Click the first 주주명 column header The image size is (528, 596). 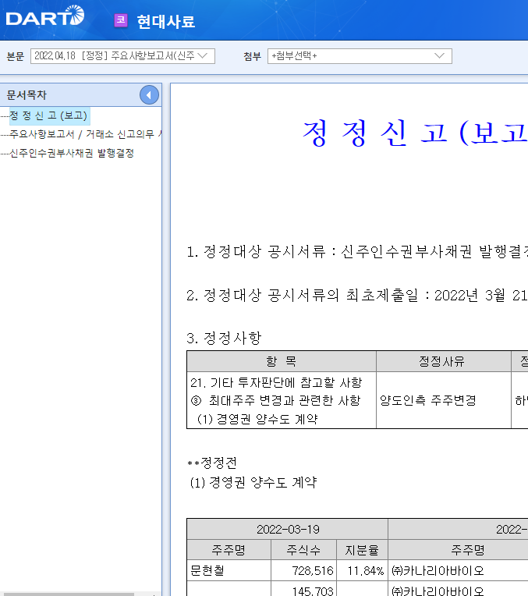coord(229,550)
